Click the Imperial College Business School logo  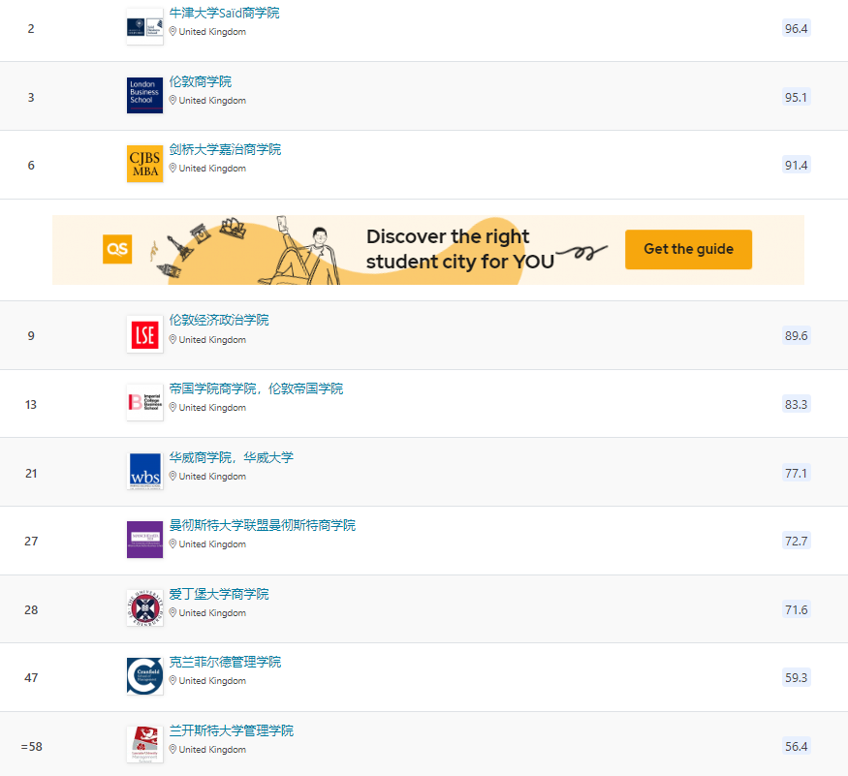[144, 402]
